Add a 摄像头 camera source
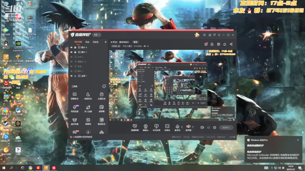Viewport: 305px width, 171px height. 146,128
